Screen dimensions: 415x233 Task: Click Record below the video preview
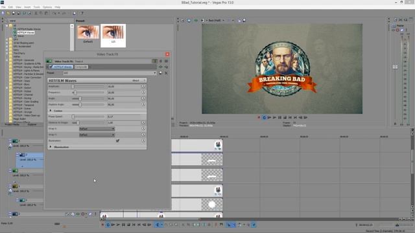click(259, 118)
